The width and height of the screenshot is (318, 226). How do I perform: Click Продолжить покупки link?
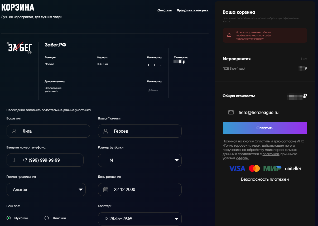pos(192,11)
